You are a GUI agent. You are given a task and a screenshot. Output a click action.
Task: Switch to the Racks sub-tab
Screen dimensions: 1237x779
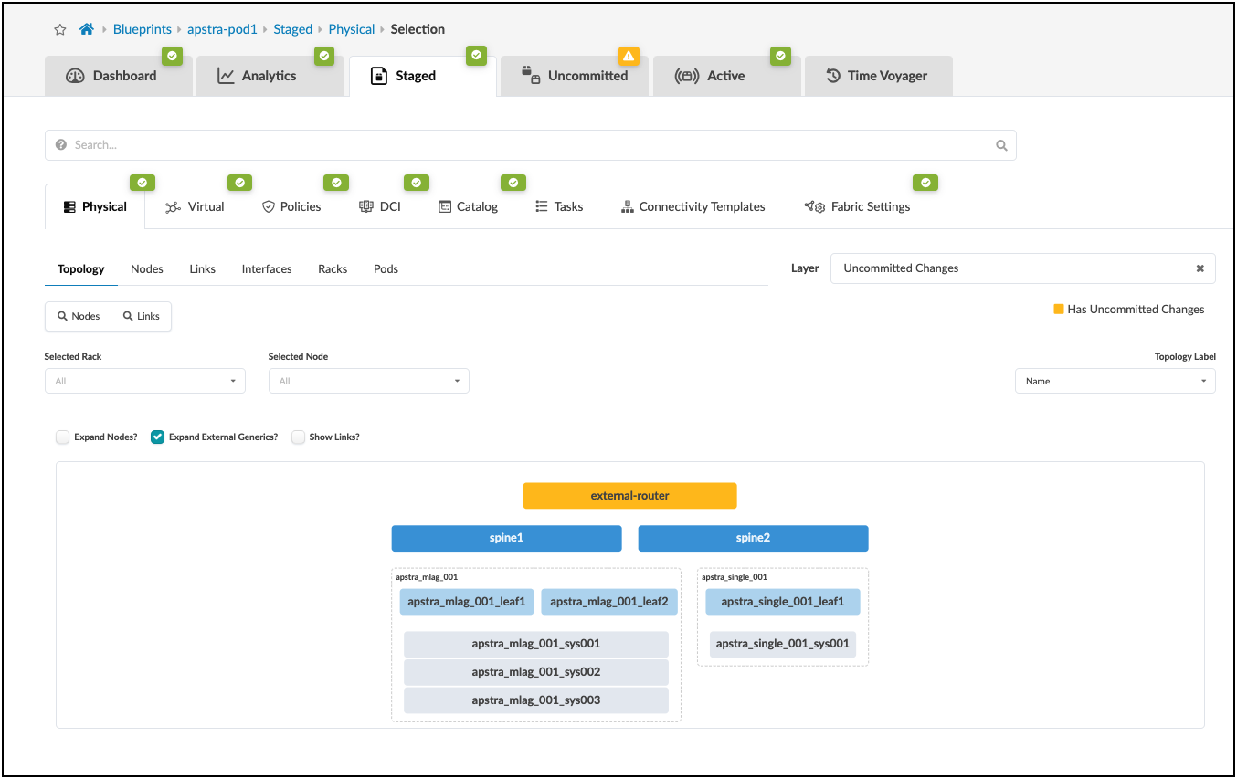click(333, 269)
